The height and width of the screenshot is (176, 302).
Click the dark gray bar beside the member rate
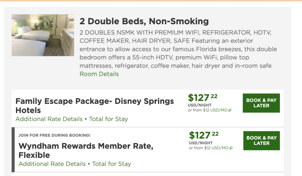tap(13, 150)
